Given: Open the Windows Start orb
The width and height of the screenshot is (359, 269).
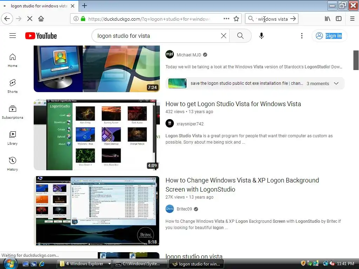Looking at the screenshot, I should click(x=10, y=264).
